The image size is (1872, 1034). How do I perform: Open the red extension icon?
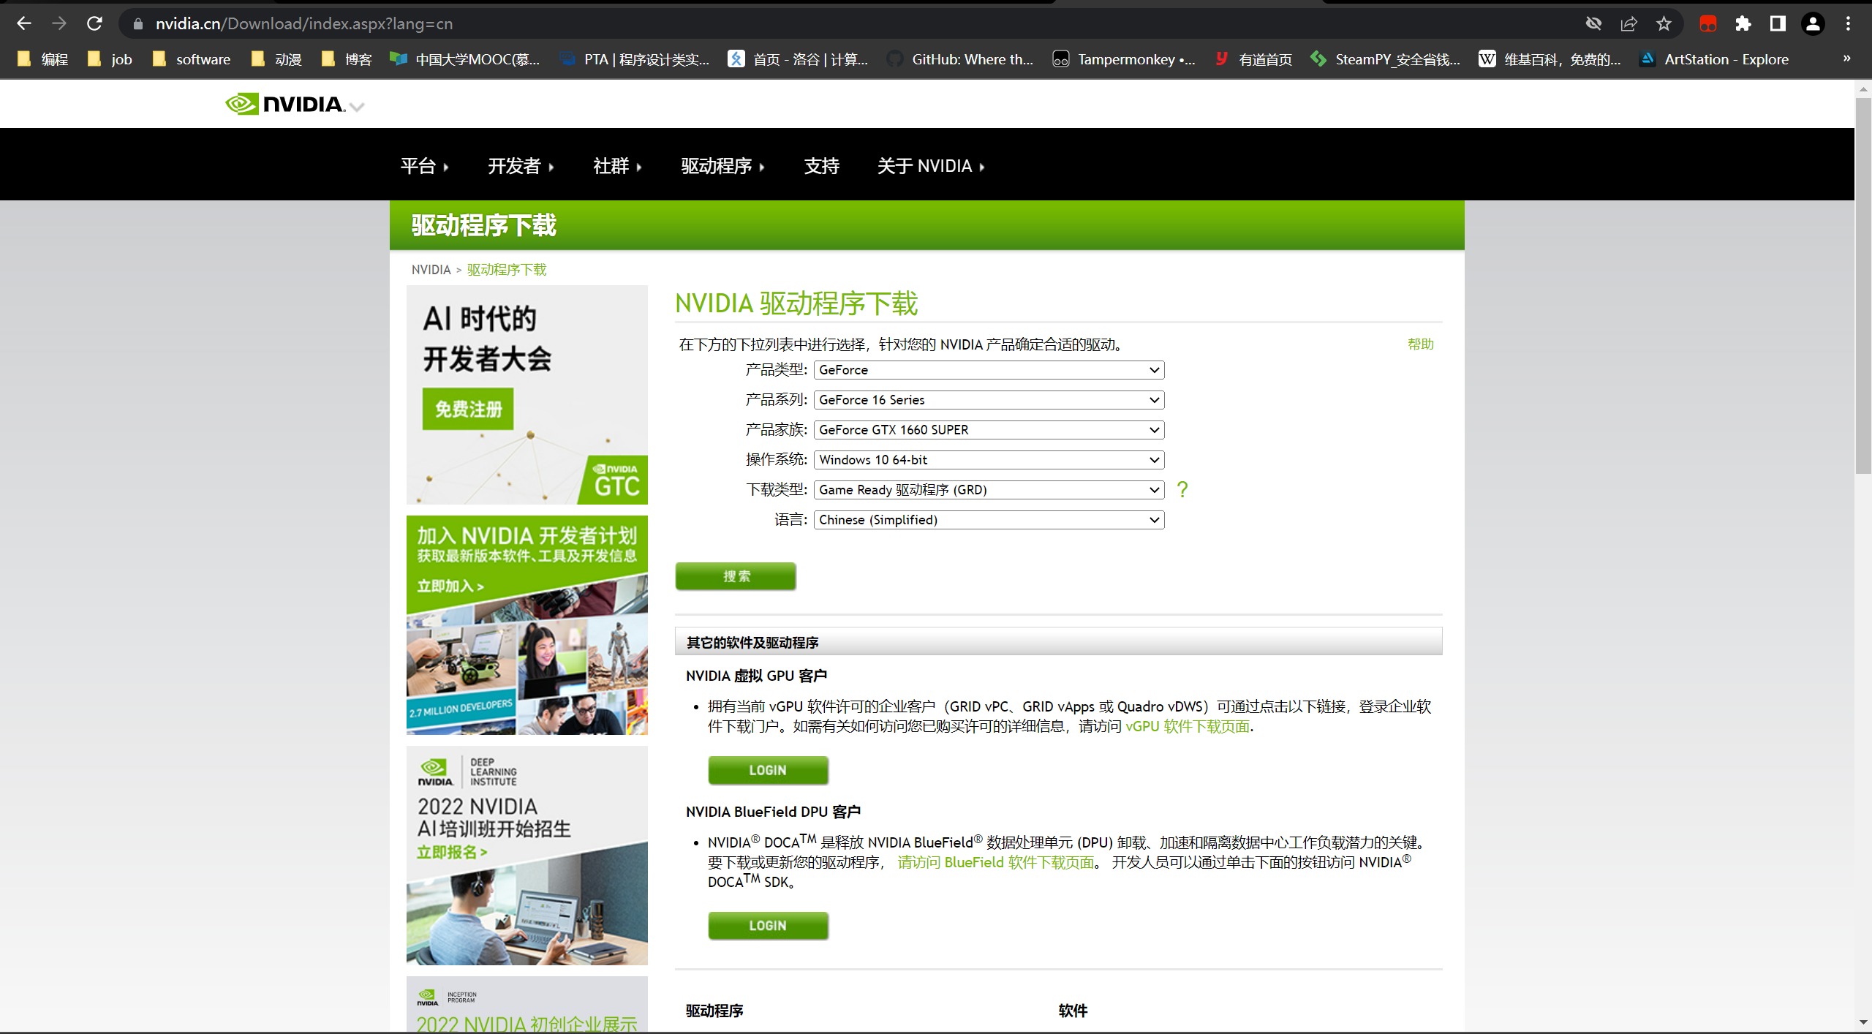(1708, 23)
